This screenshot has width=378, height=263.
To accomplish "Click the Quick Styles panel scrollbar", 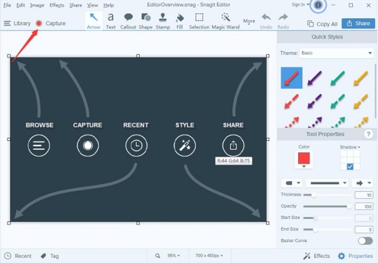I will point(375,91).
